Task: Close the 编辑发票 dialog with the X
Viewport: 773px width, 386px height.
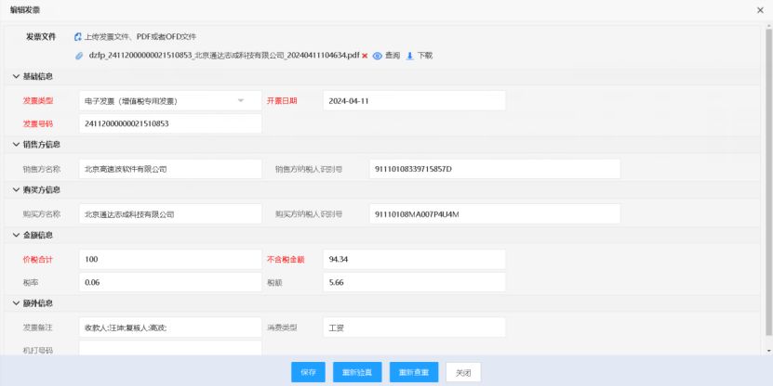Action: 760,8
